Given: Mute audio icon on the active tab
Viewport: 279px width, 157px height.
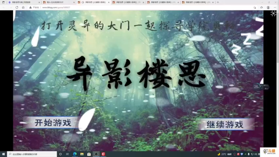Looking at the screenshot, I should click(83, 2).
